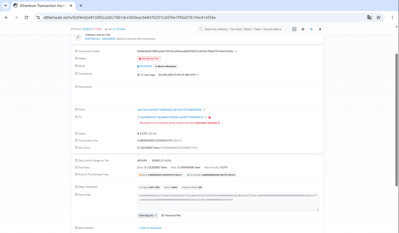Select the Ethereum Transaction Hash browser tab
This screenshot has height=233, width=399.
[x=43, y=6]
